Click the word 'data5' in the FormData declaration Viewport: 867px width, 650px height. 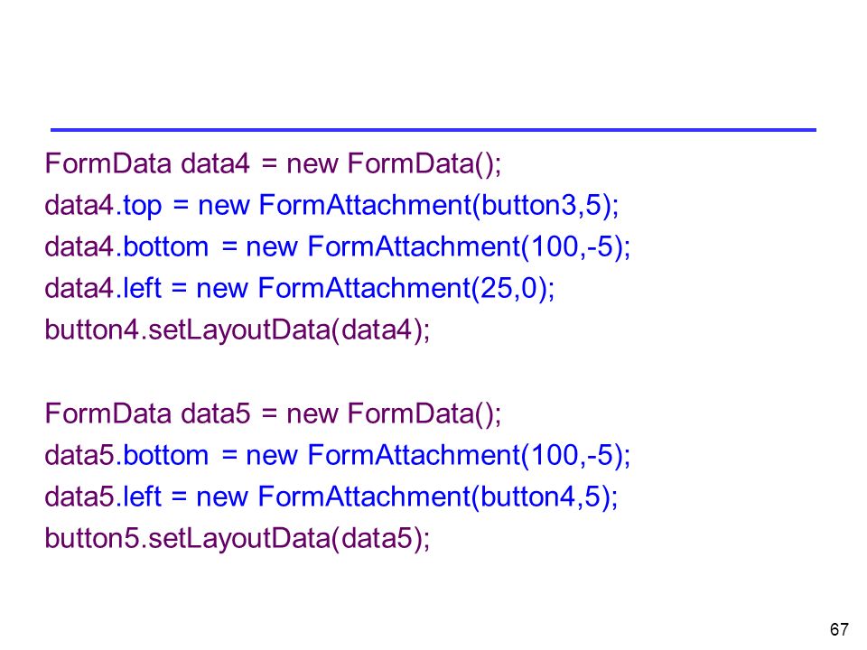[216, 414]
